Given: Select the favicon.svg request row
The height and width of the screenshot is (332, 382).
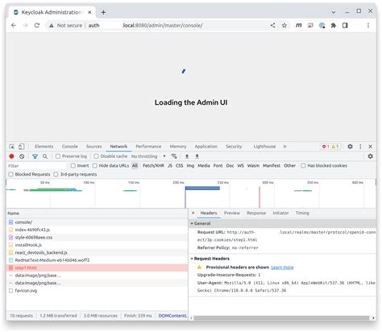Looking at the screenshot, I should pyautogui.click(x=97, y=291).
